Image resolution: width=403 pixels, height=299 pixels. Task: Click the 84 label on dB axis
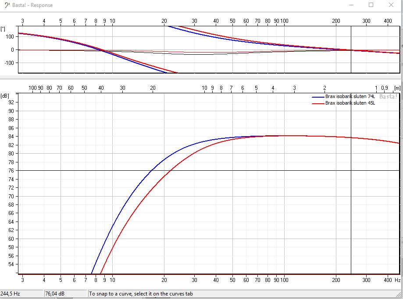coord(11,137)
